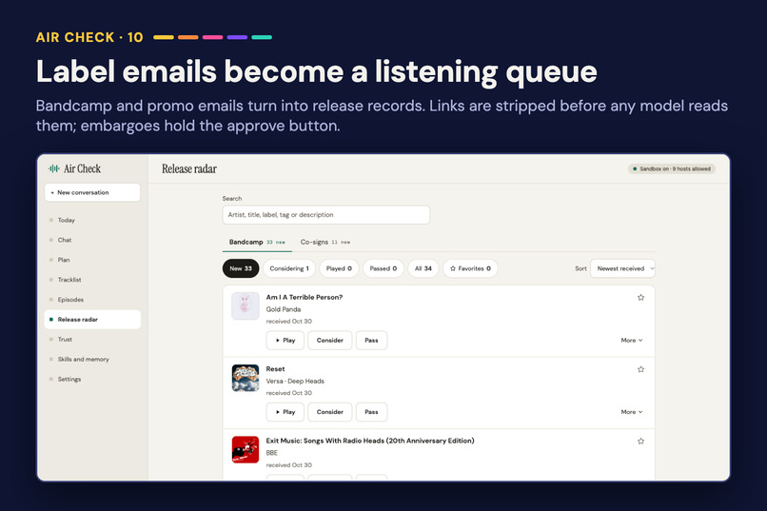
Task: Open the Exit Music: Songs With Radio Heads title
Action: pos(370,442)
